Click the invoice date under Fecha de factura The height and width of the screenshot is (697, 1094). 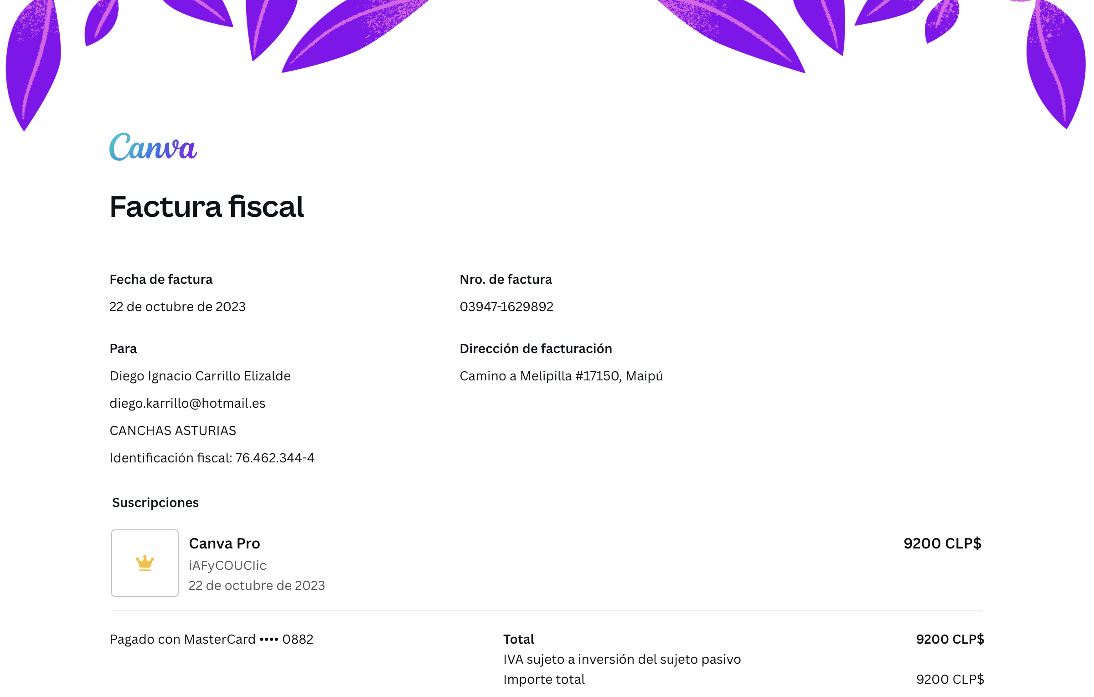pyautogui.click(x=177, y=307)
